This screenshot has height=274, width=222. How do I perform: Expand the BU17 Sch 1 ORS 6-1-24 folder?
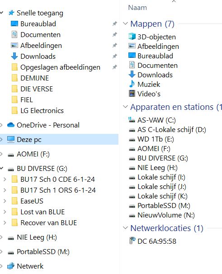(x=5, y=190)
